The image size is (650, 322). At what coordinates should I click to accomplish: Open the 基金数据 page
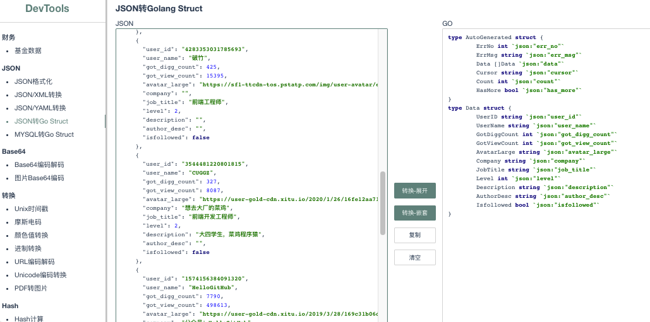click(x=28, y=51)
